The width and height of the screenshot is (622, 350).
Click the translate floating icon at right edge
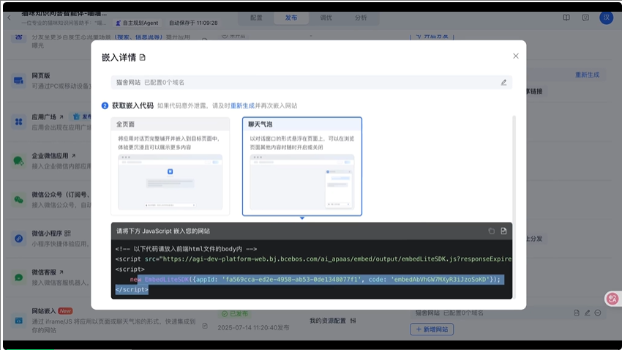612,299
